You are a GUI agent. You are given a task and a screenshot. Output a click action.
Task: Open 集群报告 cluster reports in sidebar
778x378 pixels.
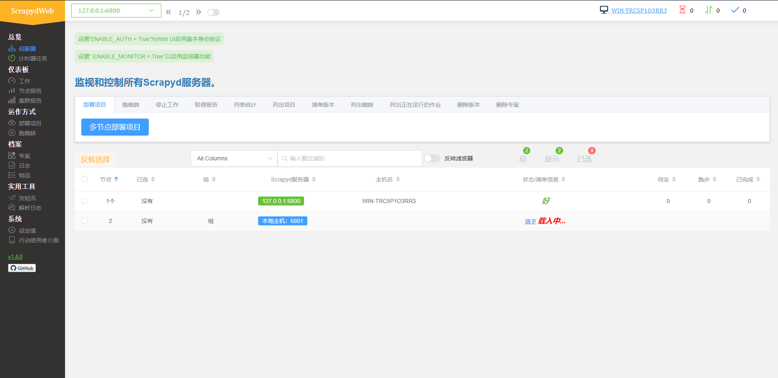click(x=25, y=101)
